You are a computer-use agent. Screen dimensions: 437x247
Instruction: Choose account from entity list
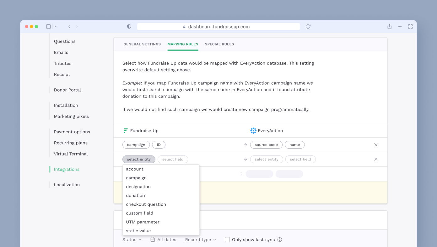coord(161,169)
